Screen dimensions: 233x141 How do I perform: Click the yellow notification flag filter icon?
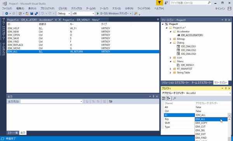point(160,3)
